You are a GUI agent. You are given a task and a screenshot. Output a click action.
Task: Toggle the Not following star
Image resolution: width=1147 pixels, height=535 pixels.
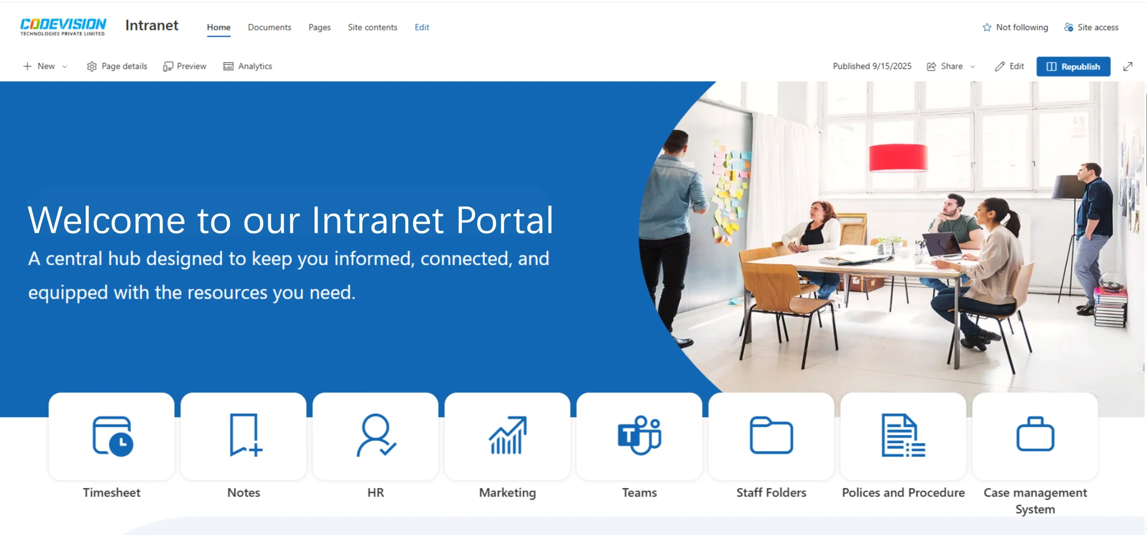[987, 27]
